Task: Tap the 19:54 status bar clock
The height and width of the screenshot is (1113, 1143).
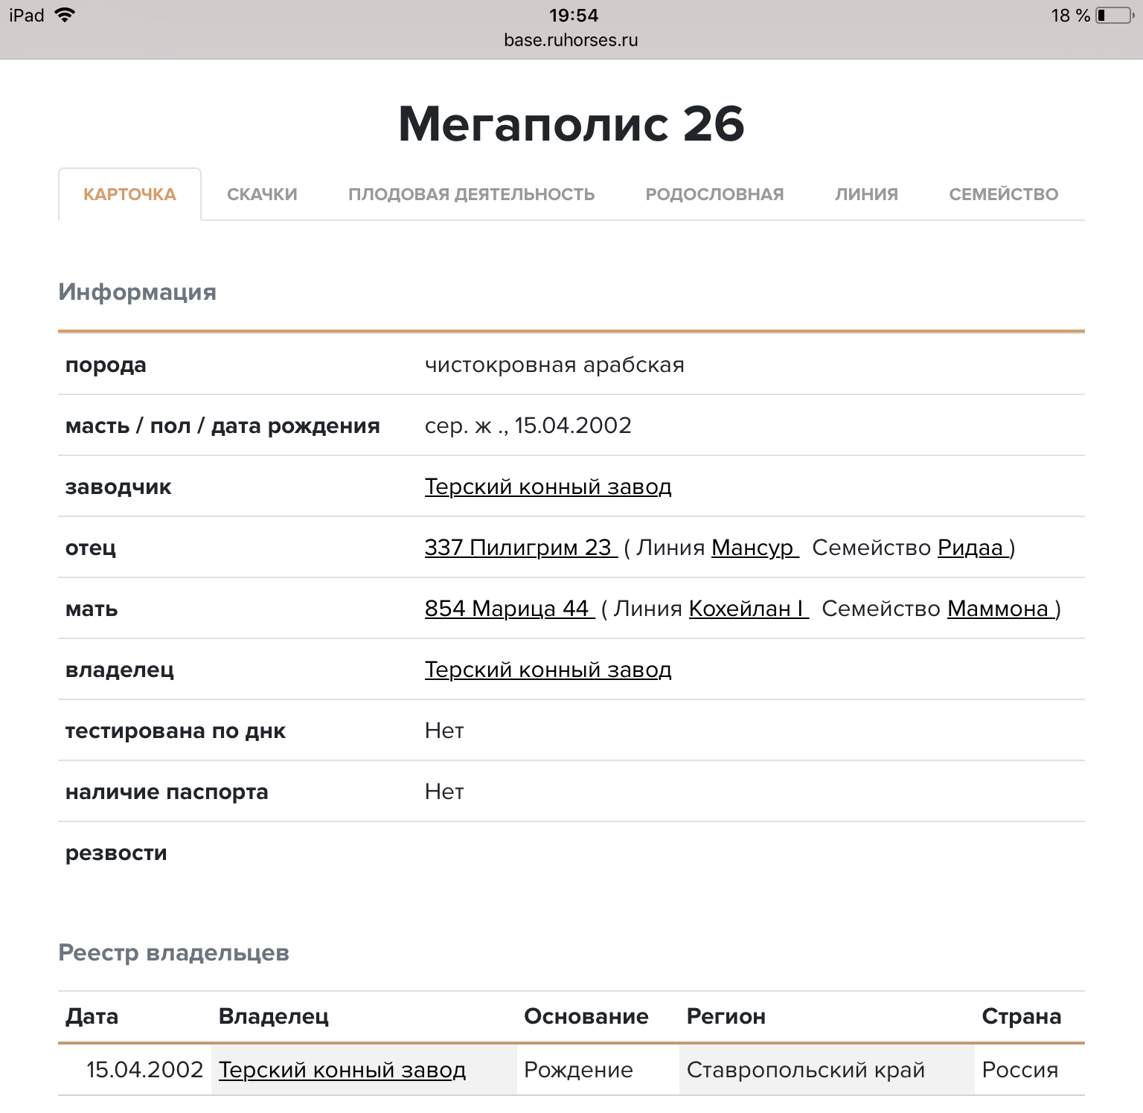Action: (x=574, y=16)
